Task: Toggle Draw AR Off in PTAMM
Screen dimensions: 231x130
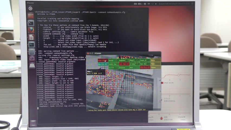Action: 103,60
